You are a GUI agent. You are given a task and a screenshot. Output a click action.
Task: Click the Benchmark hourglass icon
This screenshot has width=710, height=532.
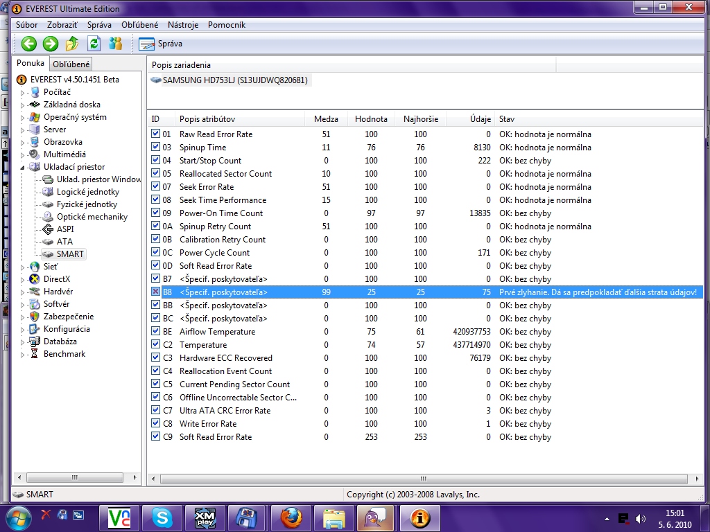pos(35,354)
